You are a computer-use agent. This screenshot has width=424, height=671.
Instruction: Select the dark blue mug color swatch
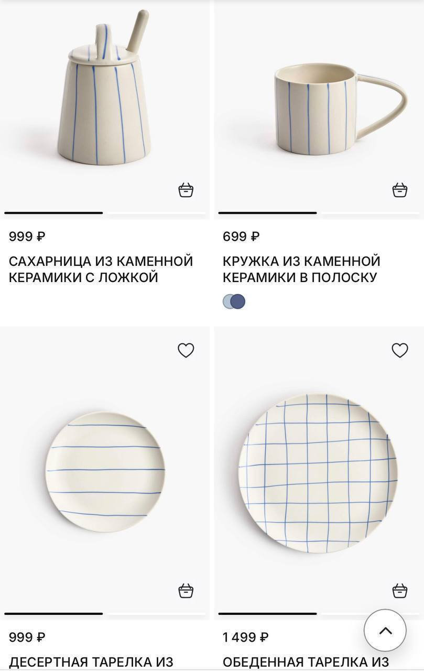tap(238, 301)
